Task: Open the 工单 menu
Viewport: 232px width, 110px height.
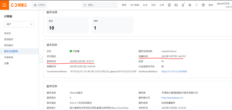Action: (162, 5)
